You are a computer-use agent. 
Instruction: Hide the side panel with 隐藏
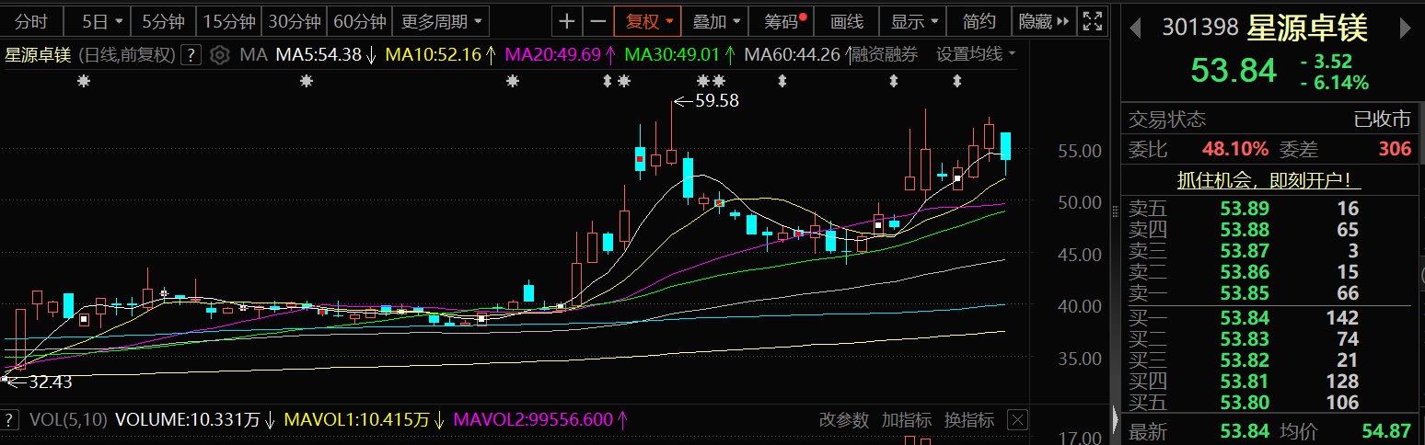[x=1045, y=21]
